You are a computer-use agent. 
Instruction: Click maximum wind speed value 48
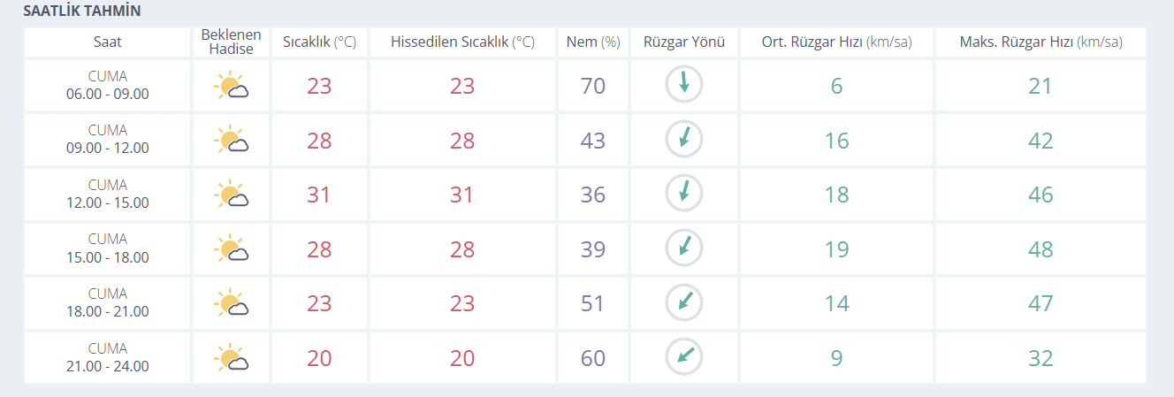tap(1041, 249)
